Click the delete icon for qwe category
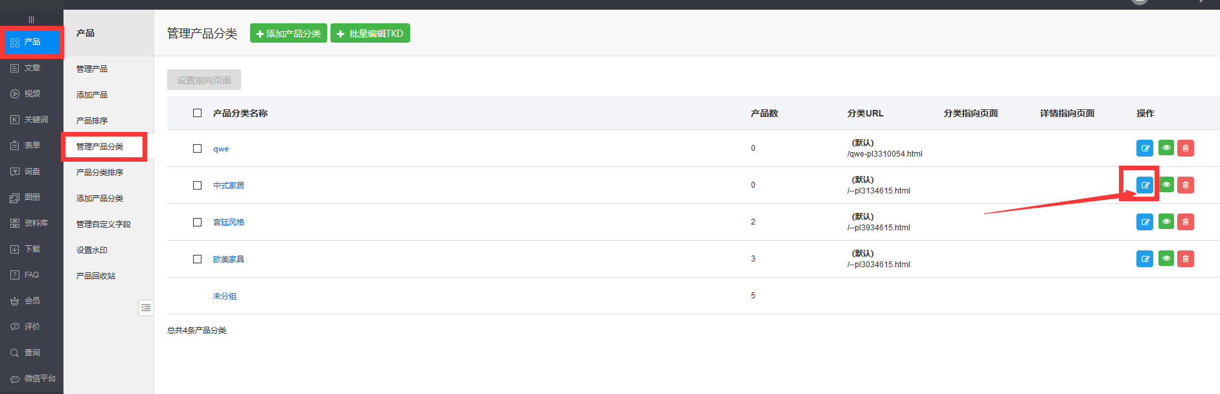 click(1185, 148)
